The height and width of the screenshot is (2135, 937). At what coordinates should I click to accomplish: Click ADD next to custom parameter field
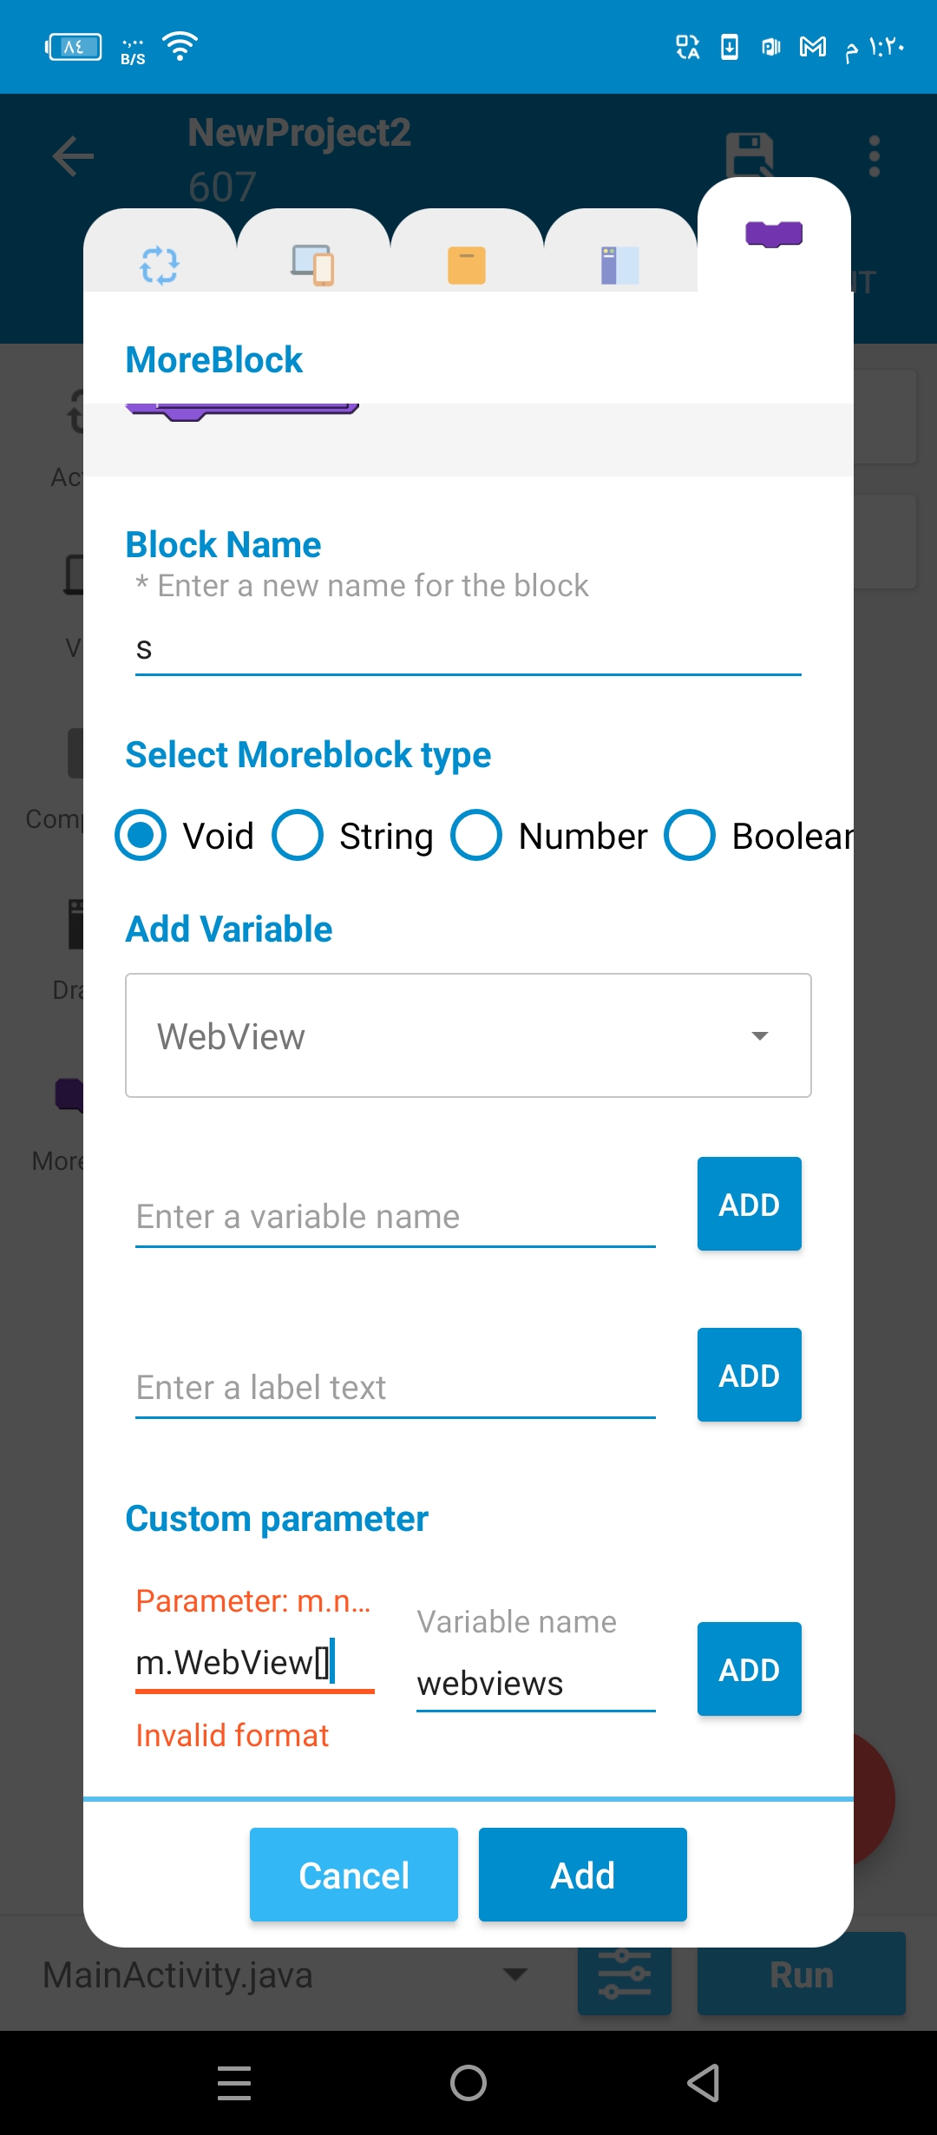pyautogui.click(x=750, y=1669)
